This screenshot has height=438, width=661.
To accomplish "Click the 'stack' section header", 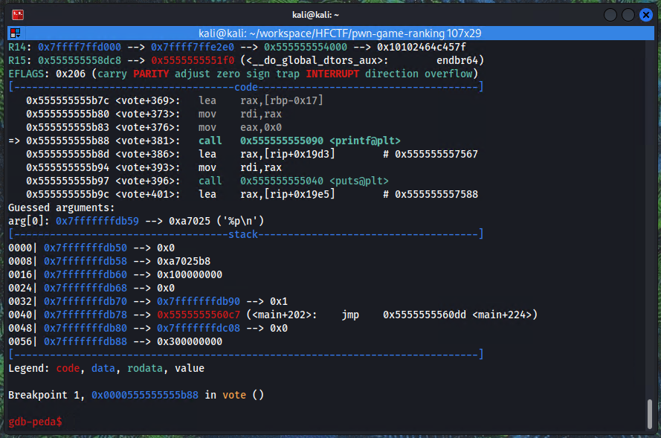I will point(243,235).
